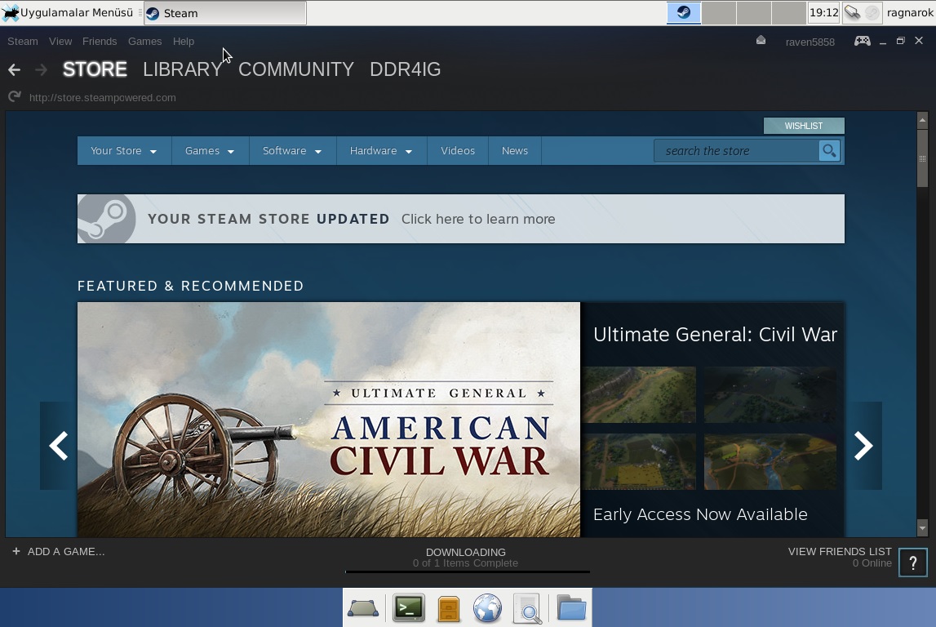The image size is (936, 627).
Task: Click the WISHLIST button
Action: point(804,126)
